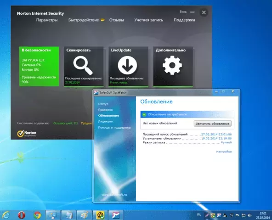Click the Нет новых обновлений text

[160, 123]
